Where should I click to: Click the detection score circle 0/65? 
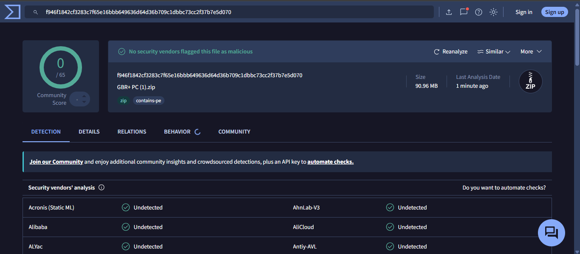pos(61,68)
